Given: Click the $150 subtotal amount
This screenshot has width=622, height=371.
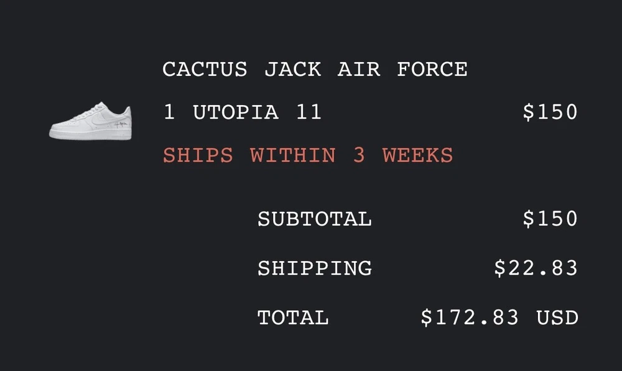Looking at the screenshot, I should pos(550,219).
